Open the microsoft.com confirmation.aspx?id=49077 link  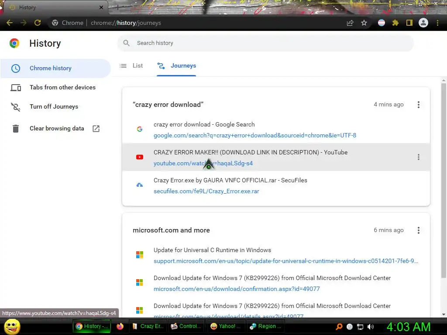(237, 289)
